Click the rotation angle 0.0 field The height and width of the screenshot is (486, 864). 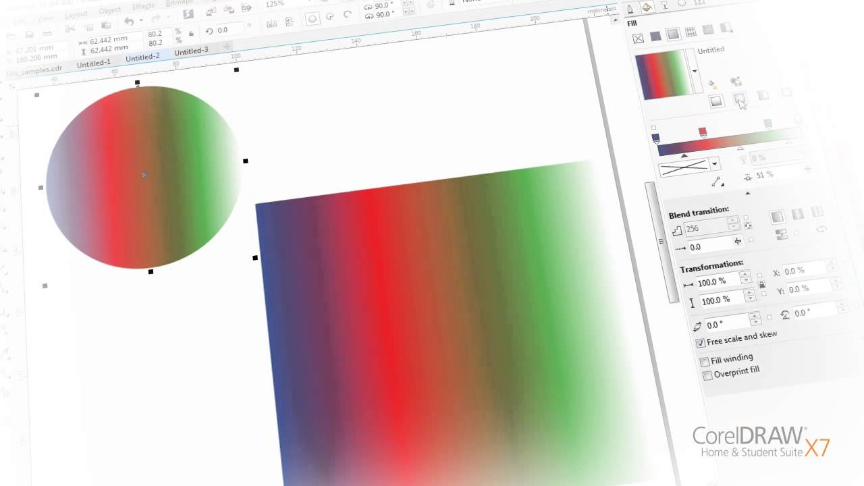pos(230,30)
